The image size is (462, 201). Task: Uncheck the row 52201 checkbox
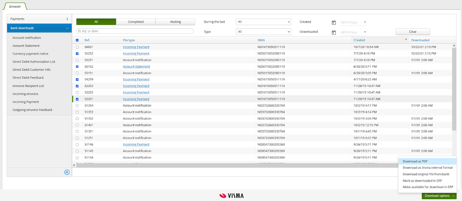pos(77,99)
